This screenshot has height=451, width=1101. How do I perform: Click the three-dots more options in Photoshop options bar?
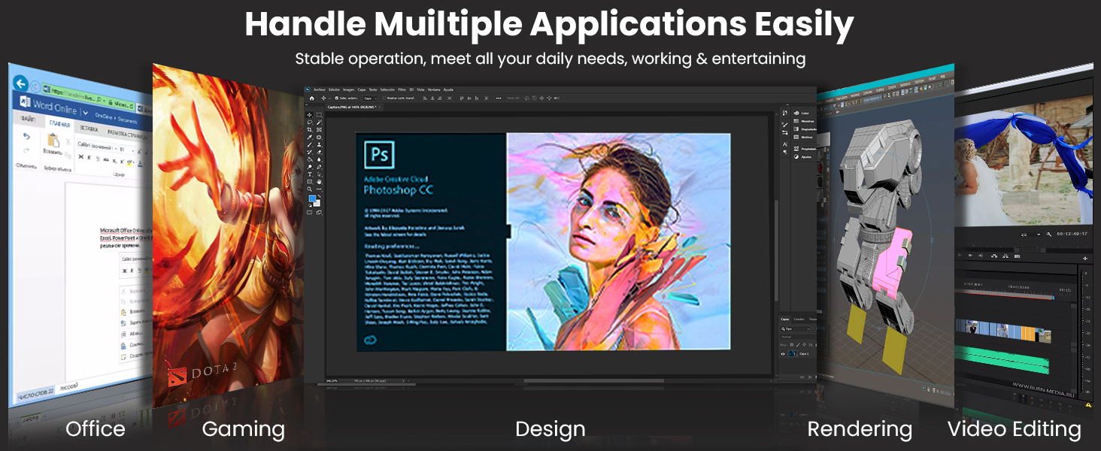[x=499, y=98]
